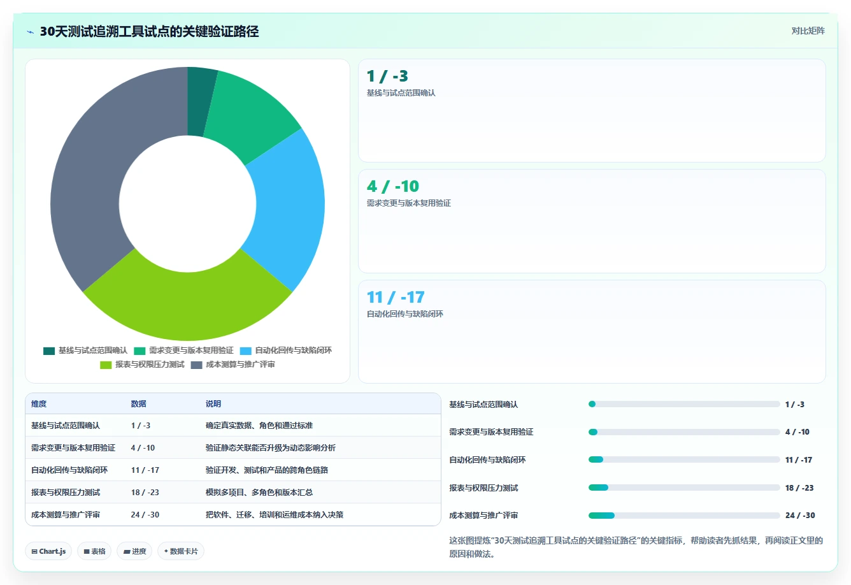Click description 把软件、迁移、培训和运维成本纳入决策

tap(275, 515)
